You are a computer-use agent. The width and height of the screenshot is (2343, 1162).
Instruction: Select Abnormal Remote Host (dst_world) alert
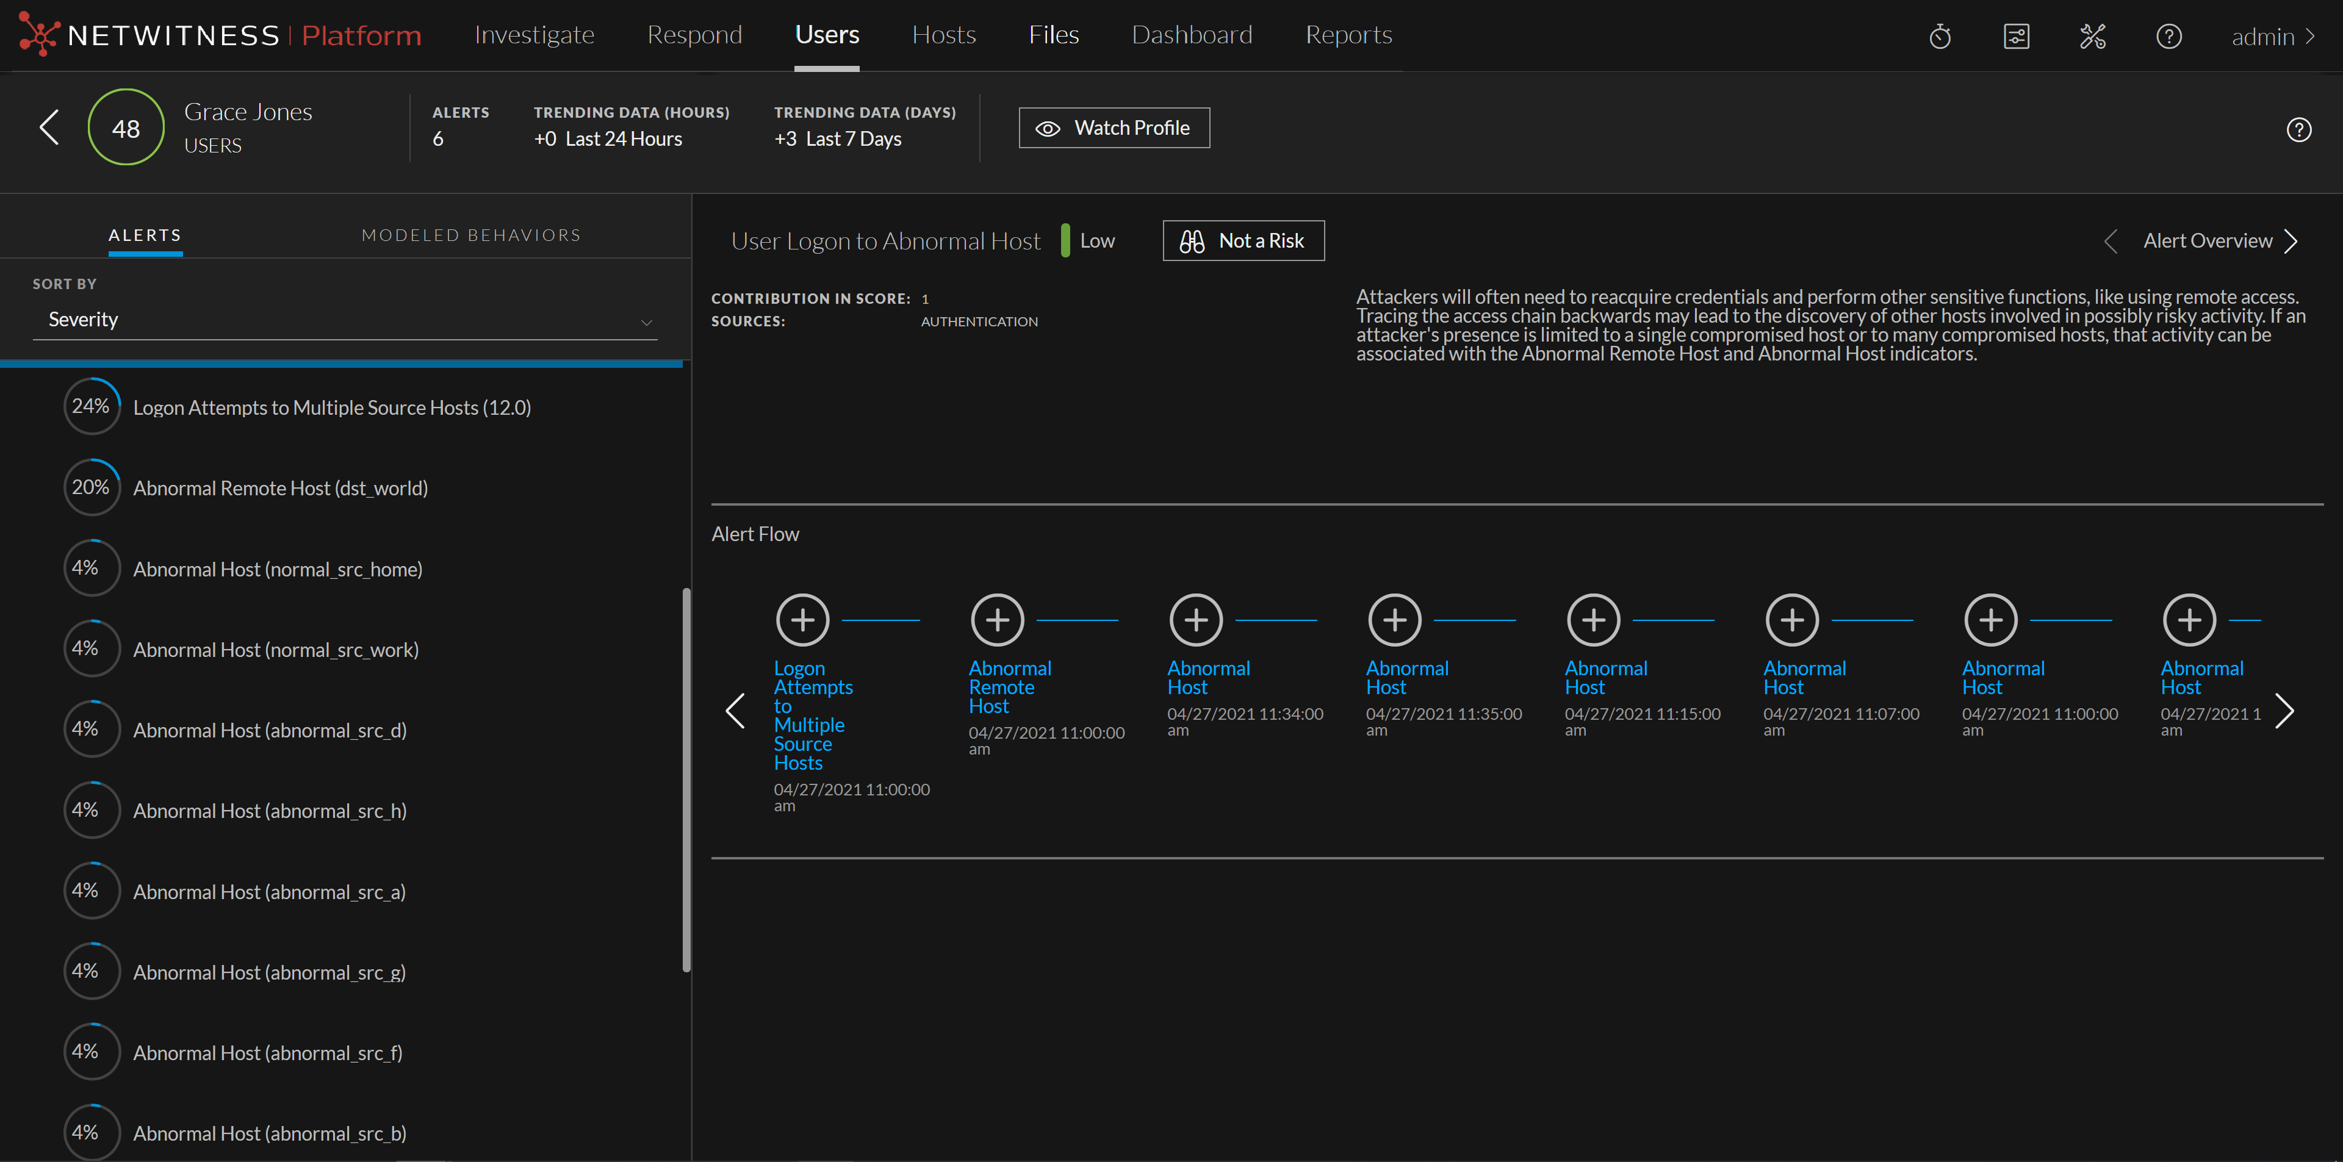click(x=280, y=488)
